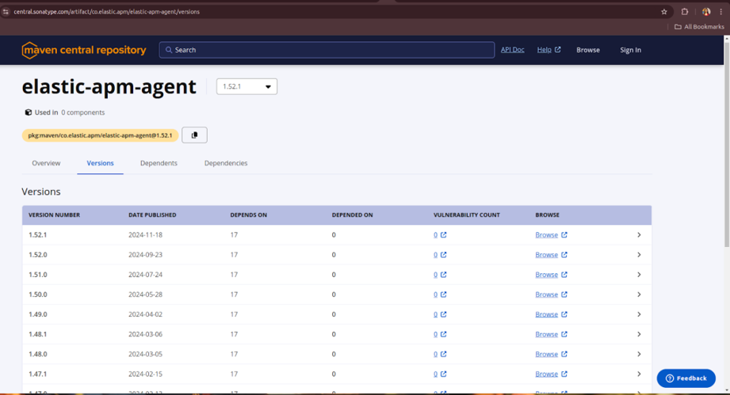Open the browser extensions puzzle icon

[x=685, y=12]
